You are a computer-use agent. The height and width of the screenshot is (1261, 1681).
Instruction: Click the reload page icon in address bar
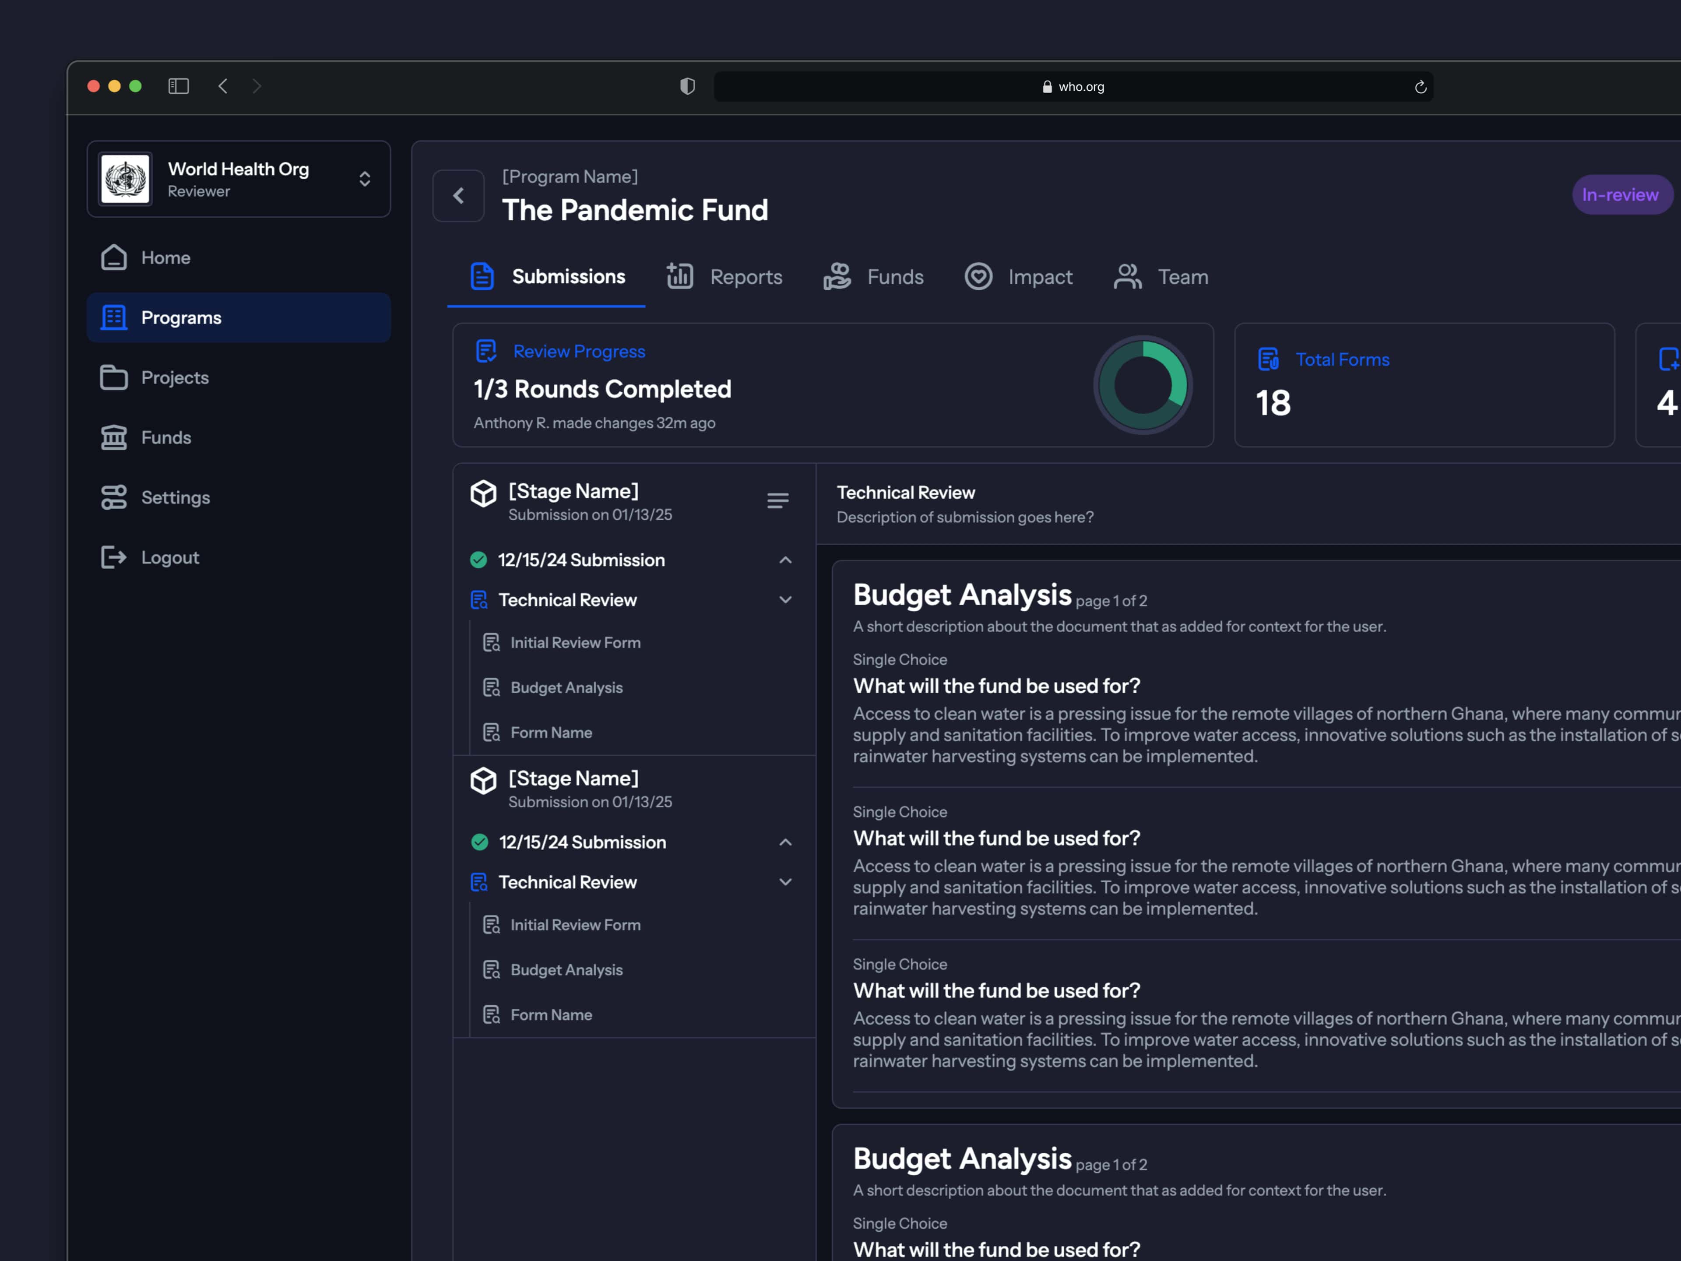point(1421,88)
